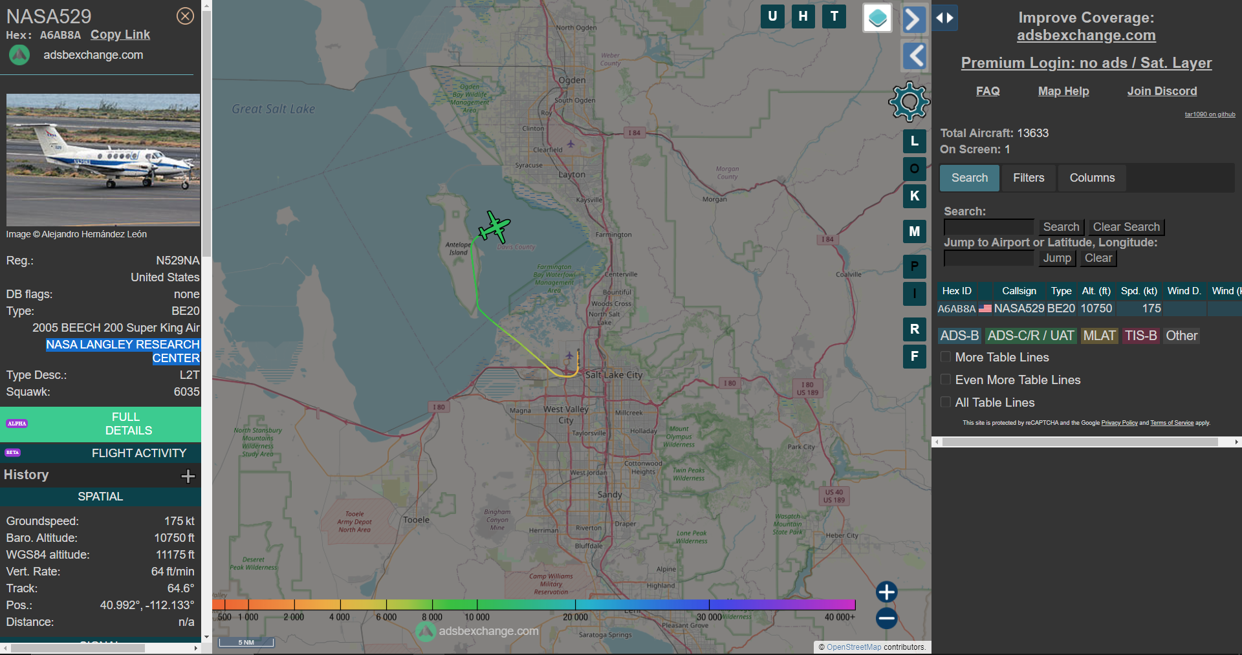Open adsbexchange.com Improve Coverage link

coord(1086,35)
